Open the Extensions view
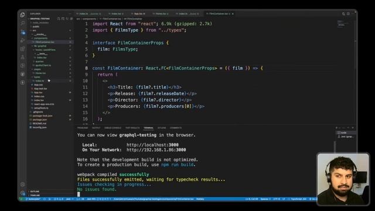This screenshot has width=375, height=211. click(22, 49)
